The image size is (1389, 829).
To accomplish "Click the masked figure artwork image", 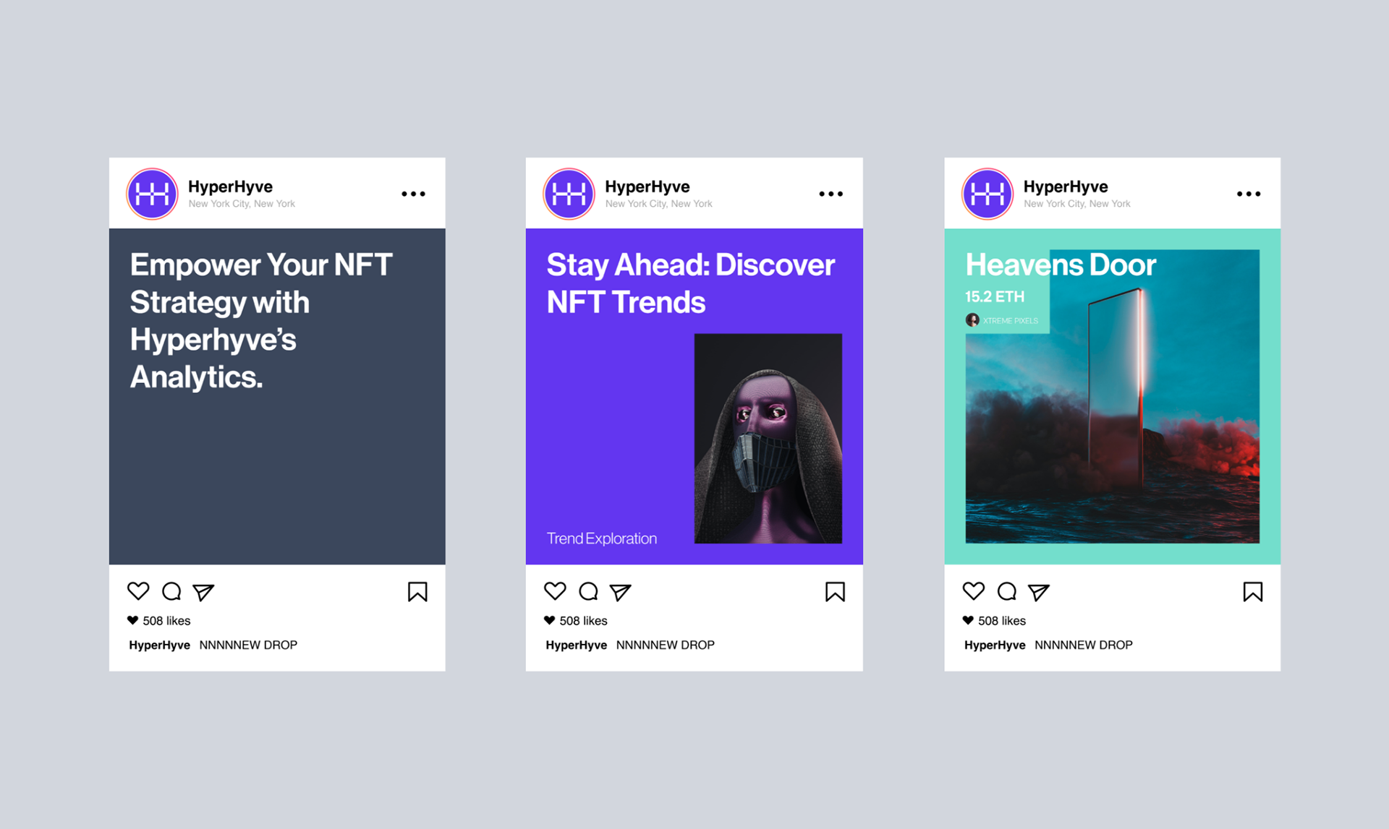I will coord(768,438).
